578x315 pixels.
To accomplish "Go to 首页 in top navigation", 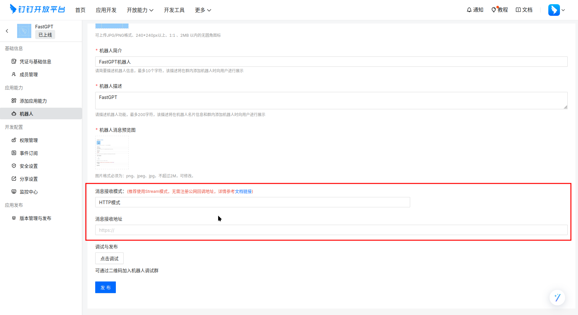I will (x=80, y=10).
